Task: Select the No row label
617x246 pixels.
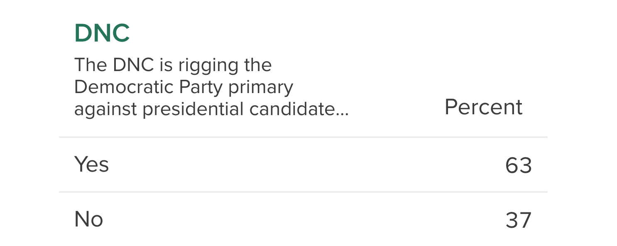Action: [88, 219]
